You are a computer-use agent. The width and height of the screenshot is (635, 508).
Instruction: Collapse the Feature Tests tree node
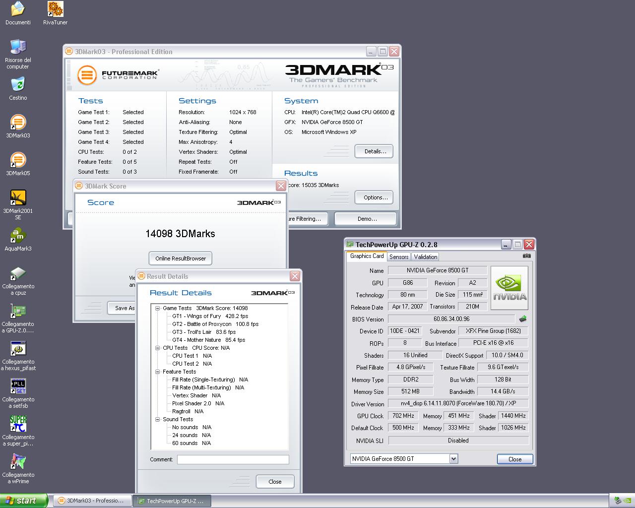[x=158, y=372]
